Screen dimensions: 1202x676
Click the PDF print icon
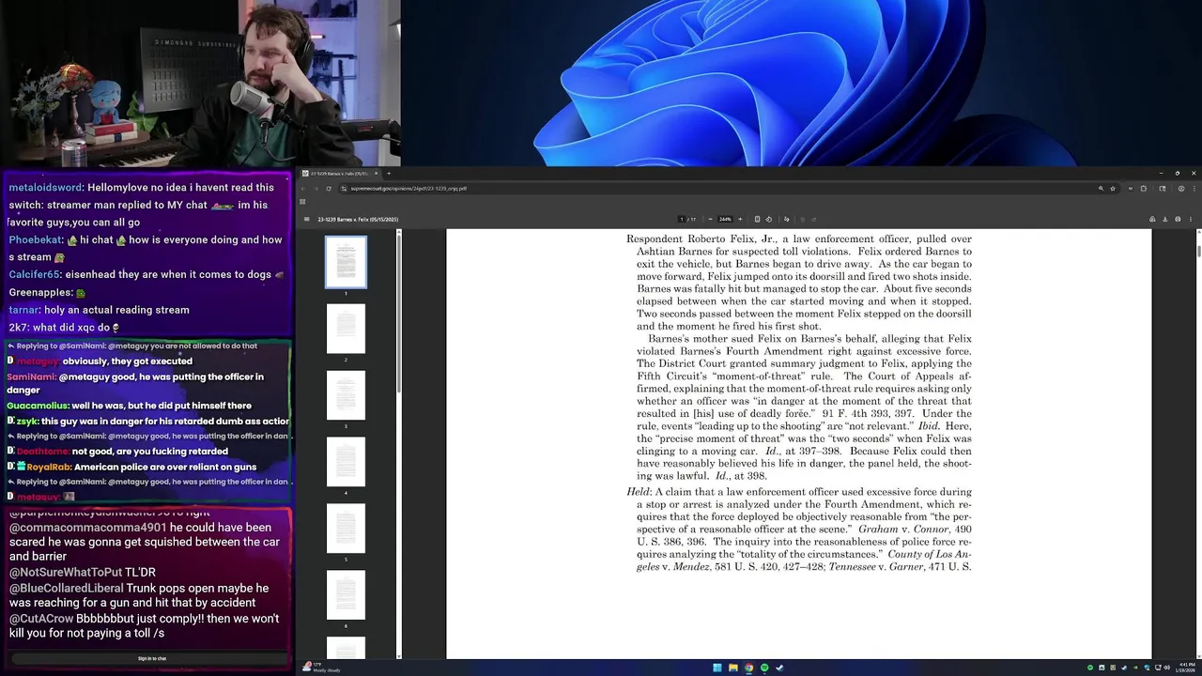point(1178,219)
